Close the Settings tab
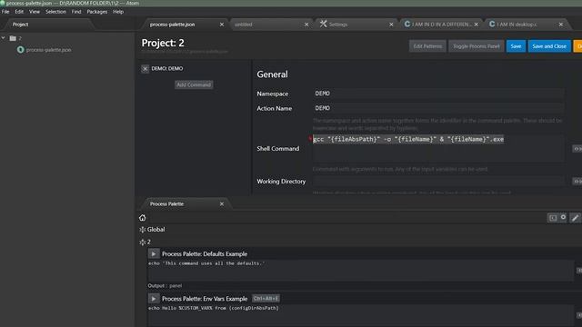The width and height of the screenshot is (582, 327). tap(391, 25)
